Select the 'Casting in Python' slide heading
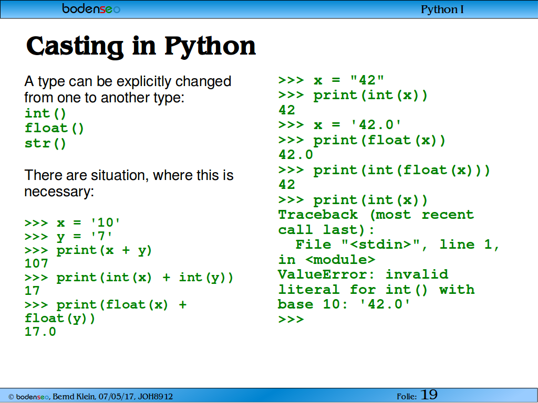538x403 pixels. (x=141, y=46)
